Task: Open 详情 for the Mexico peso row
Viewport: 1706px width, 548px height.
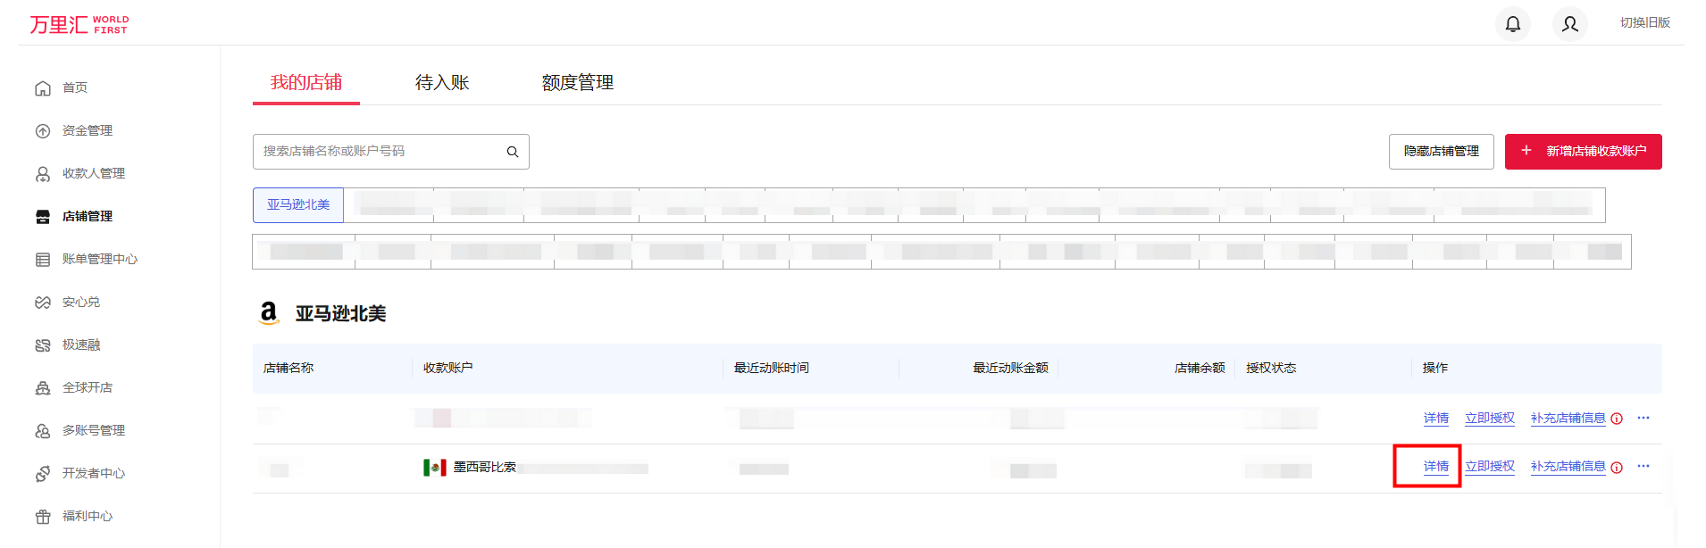Action: [x=1435, y=466]
